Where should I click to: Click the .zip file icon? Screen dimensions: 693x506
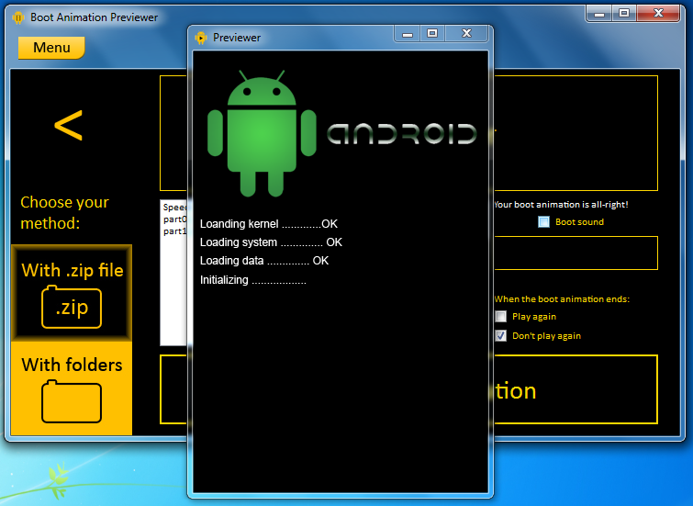[72, 308]
